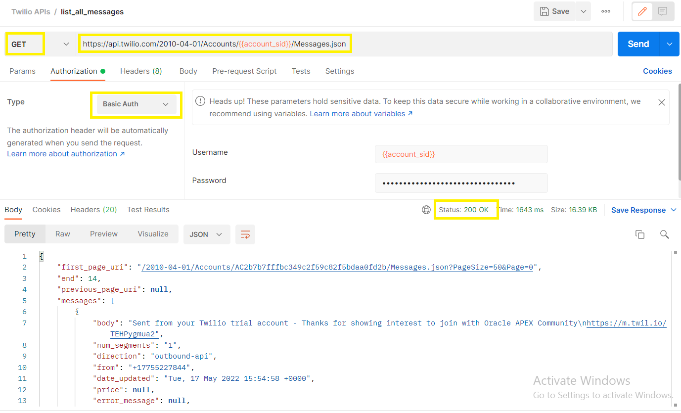Follow Learn more about variables link
Viewport: 681px width, 413px height.
click(361, 114)
